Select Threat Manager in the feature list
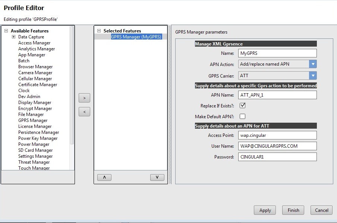This screenshot has width=337, height=223. [x=34, y=162]
